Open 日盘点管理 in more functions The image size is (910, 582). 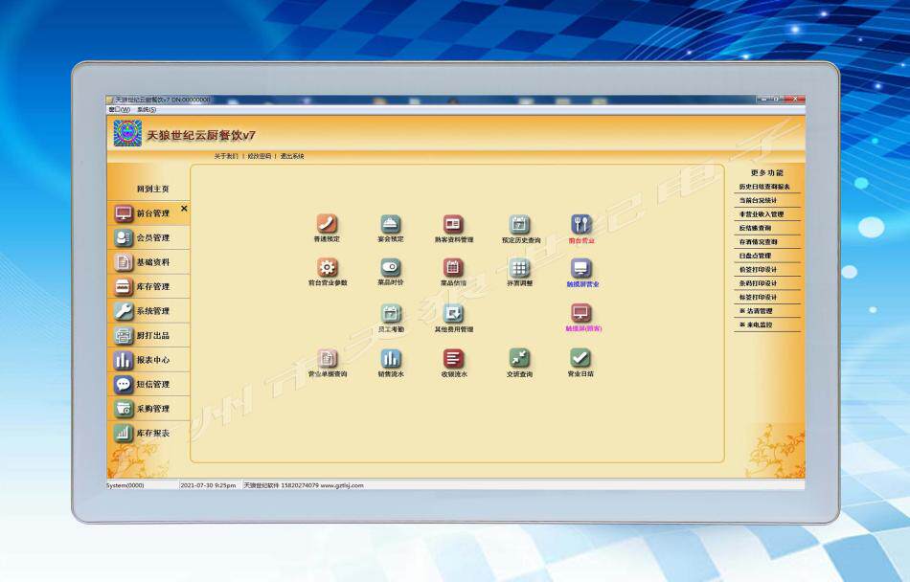click(x=755, y=256)
